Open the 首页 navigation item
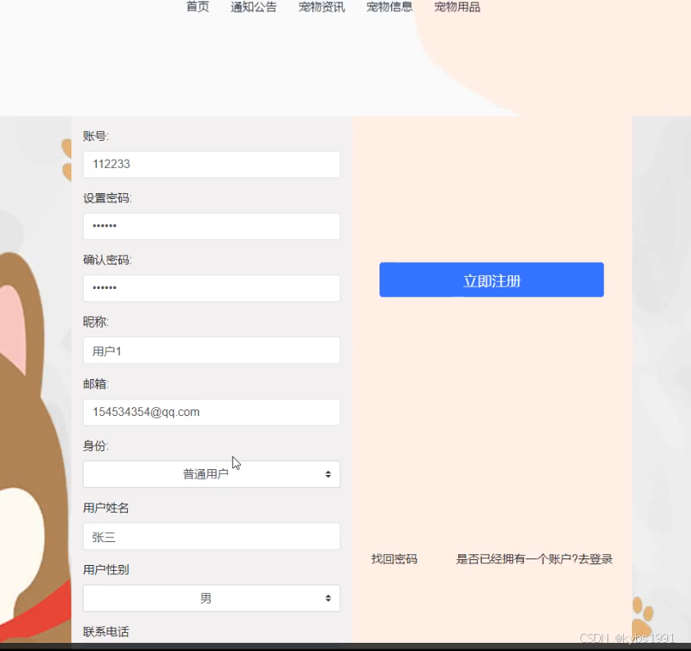 click(198, 7)
